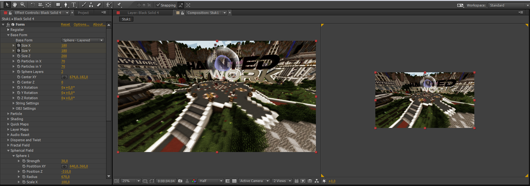Open the Effect Controls panel menu icon
The height and width of the screenshot is (186, 530).
pyautogui.click(x=104, y=12)
